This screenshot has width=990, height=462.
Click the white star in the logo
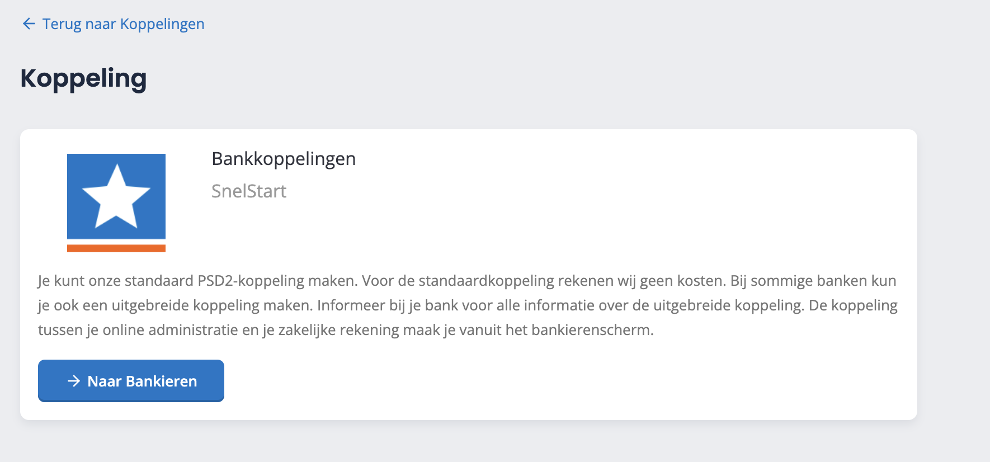116,197
